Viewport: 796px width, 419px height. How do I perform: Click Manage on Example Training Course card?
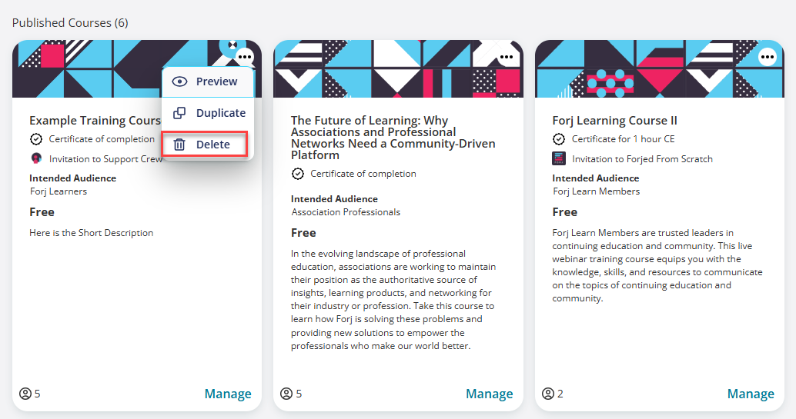228,394
